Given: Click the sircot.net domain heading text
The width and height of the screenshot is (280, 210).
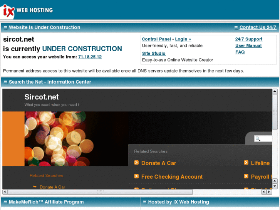Looking at the screenshot, I should (18, 39).
